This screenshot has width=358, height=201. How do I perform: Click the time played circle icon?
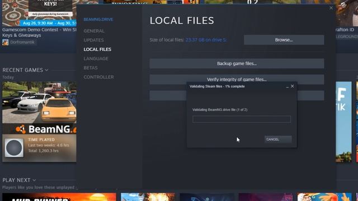pyautogui.click(x=14, y=148)
